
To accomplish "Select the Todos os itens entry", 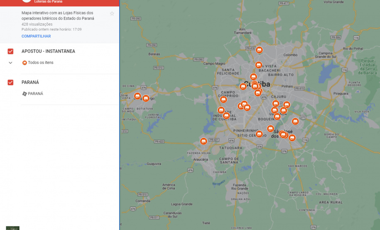I will (41, 63).
